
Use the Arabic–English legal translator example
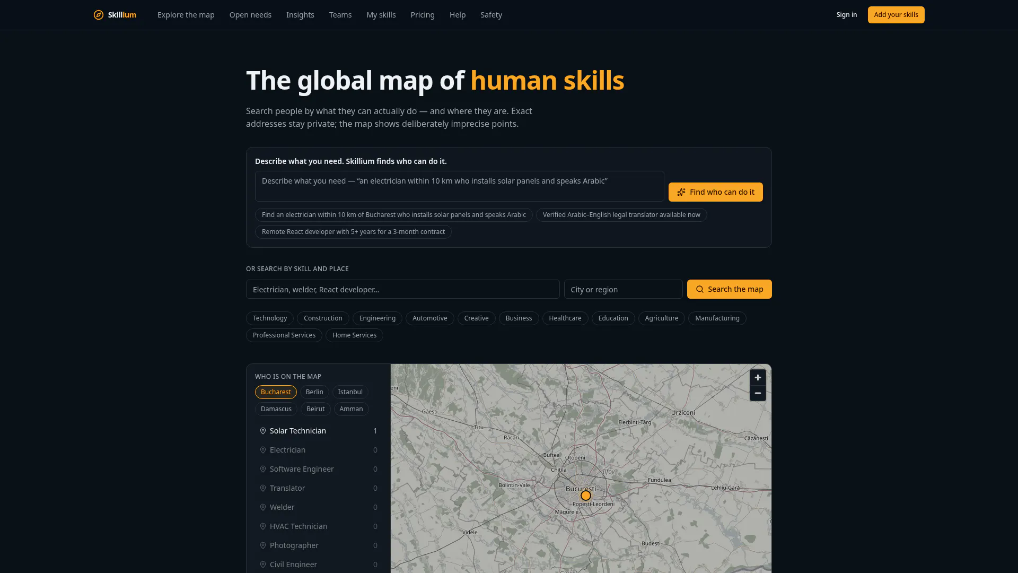pyautogui.click(x=621, y=215)
